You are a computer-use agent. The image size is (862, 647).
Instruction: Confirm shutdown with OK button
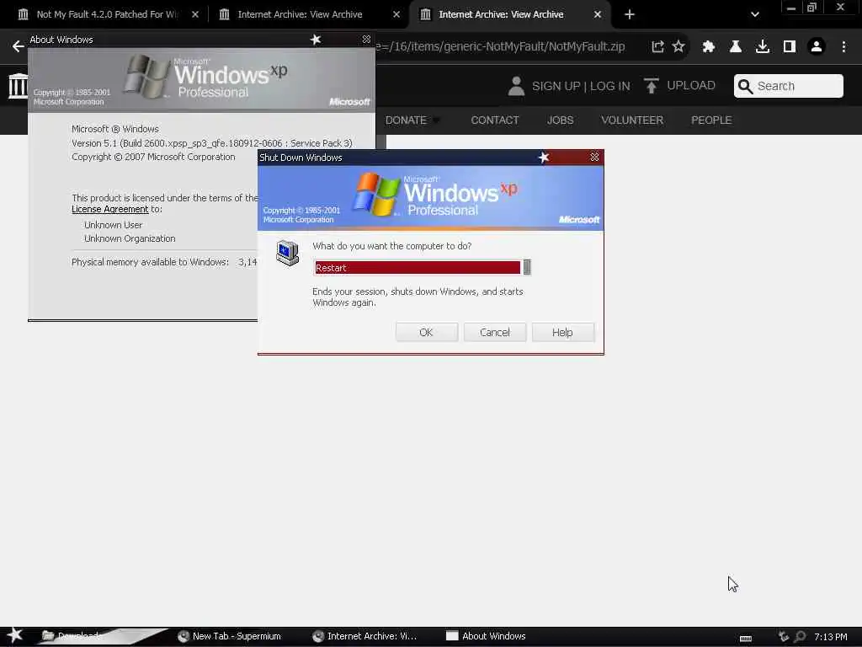click(426, 332)
